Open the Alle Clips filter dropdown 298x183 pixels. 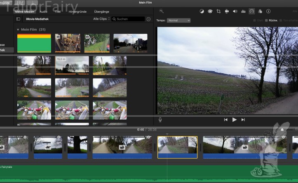tap(102, 19)
